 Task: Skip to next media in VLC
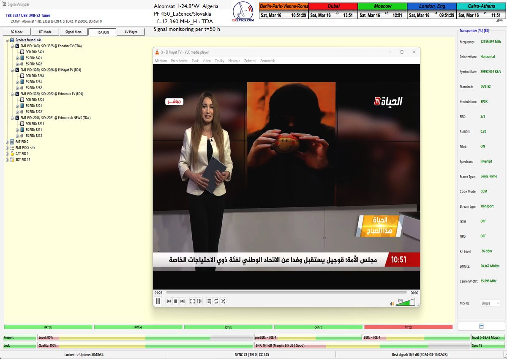coord(183,301)
